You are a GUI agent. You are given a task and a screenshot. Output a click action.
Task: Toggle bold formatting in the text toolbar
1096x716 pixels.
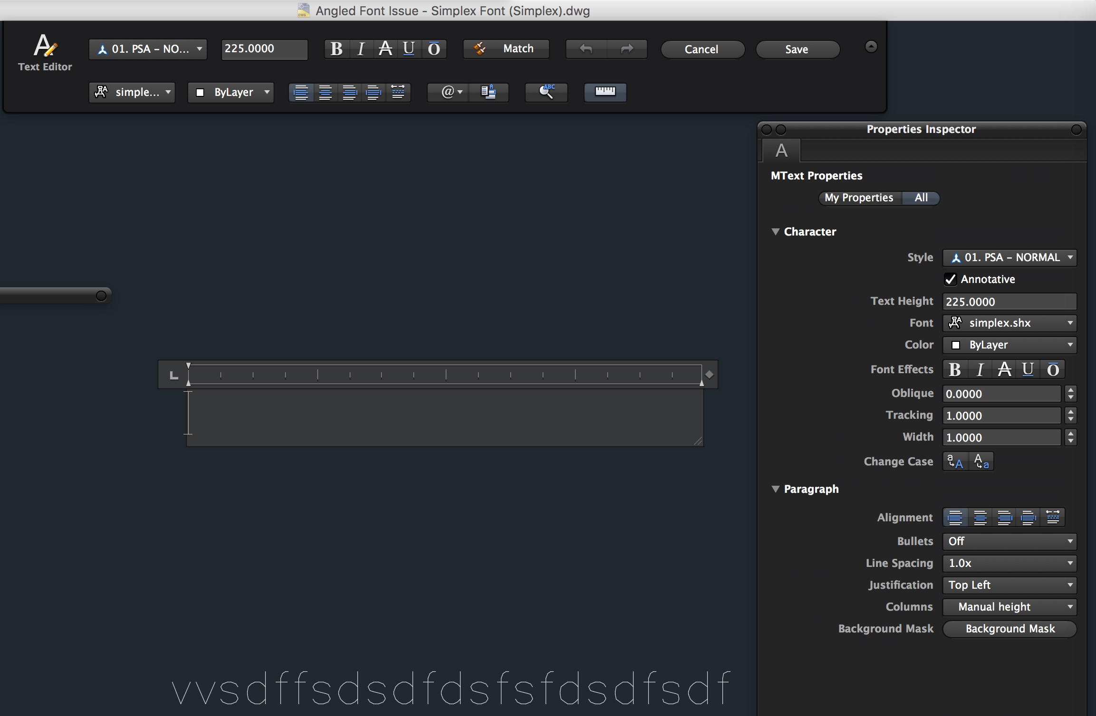336,48
